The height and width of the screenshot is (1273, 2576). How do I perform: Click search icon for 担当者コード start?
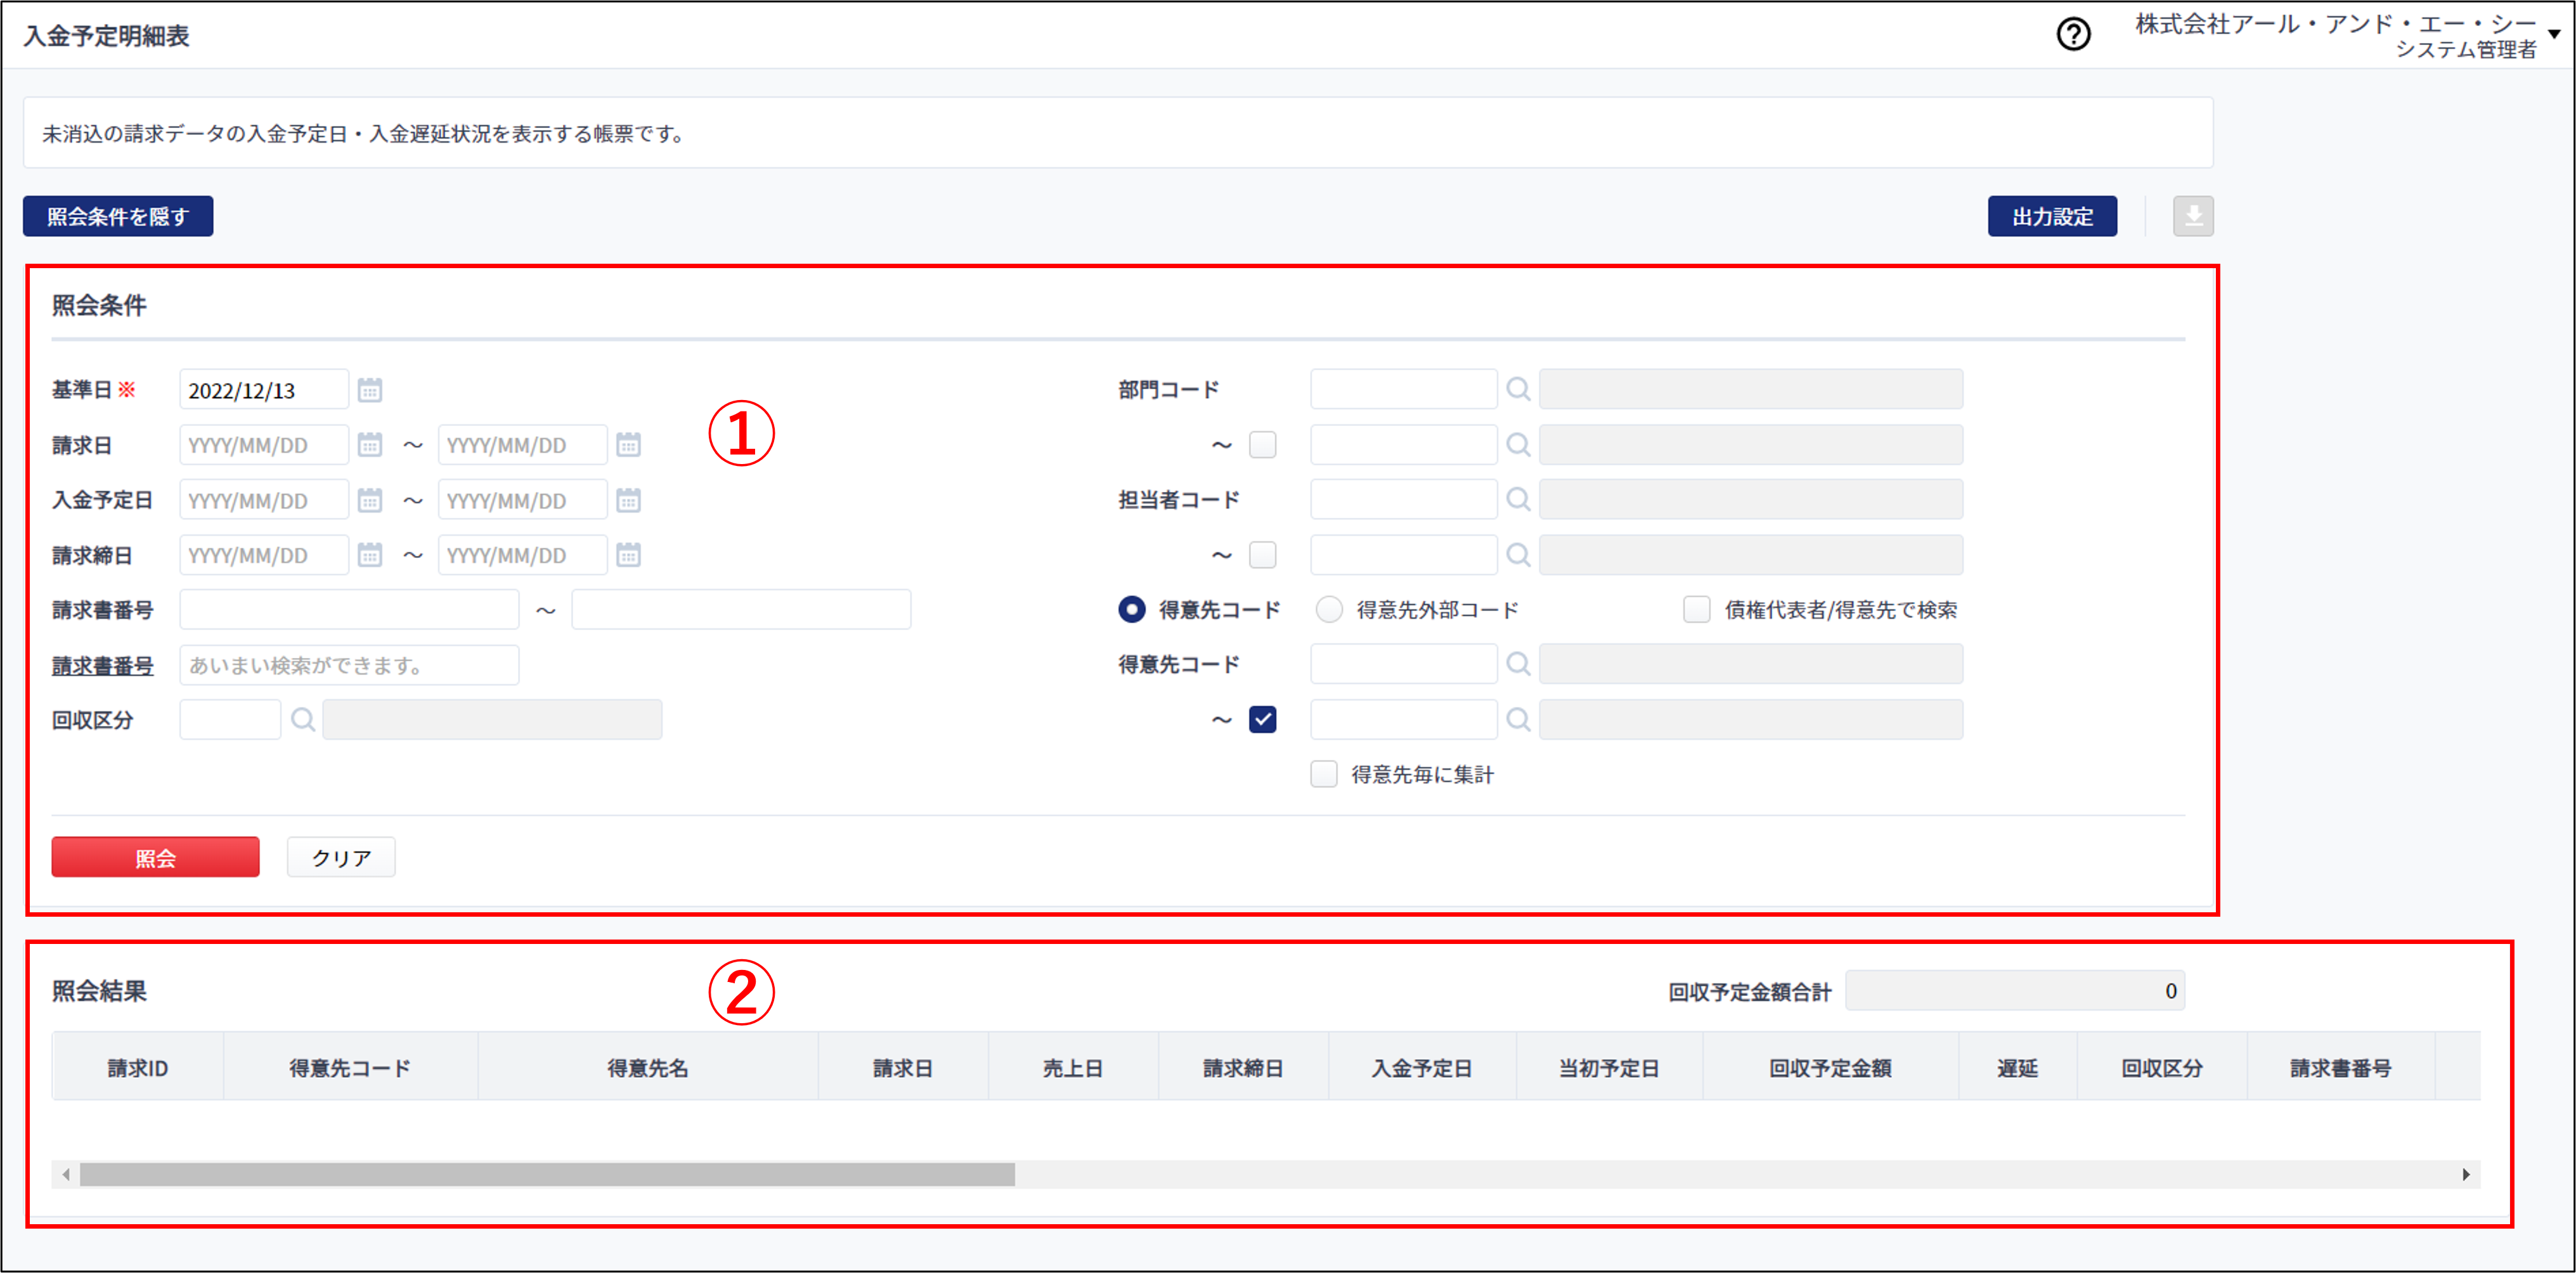coord(1518,499)
